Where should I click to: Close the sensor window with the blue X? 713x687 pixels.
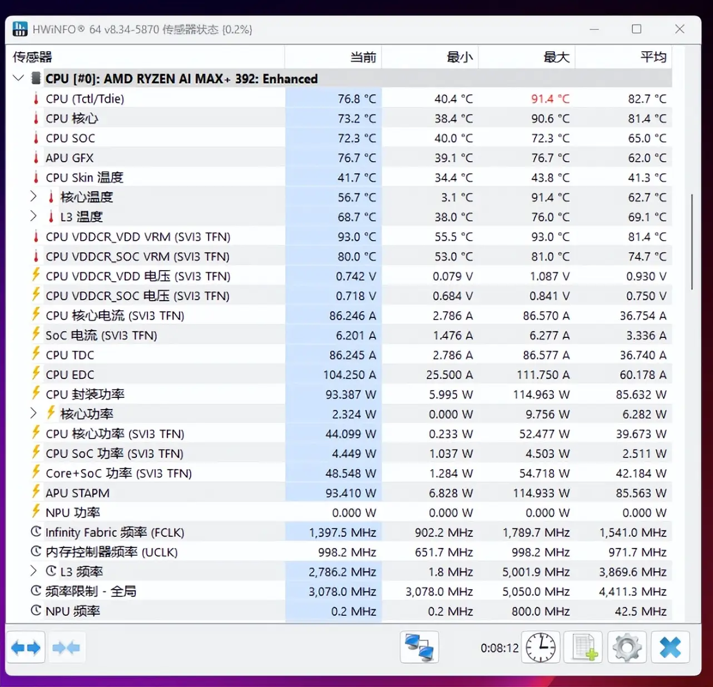click(670, 647)
